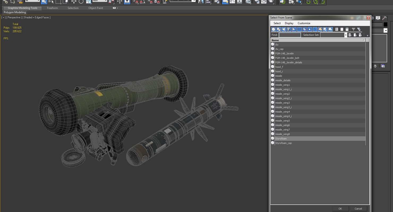393x212 pixels.
Task: Toggle Display Object XRefs filter icon
Action: point(310,29)
